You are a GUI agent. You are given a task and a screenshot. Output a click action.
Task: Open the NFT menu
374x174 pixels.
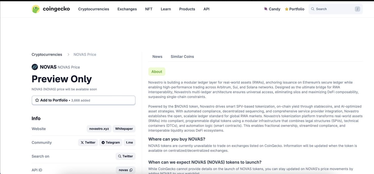point(148,9)
